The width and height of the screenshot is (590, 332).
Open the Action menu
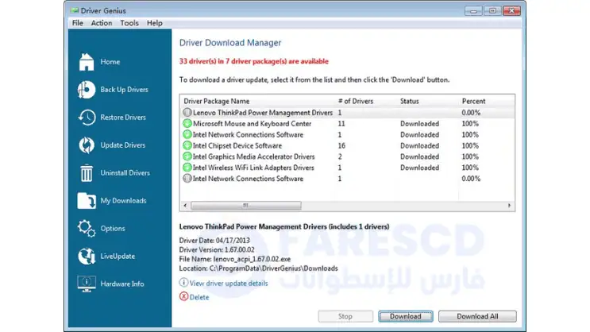(102, 23)
